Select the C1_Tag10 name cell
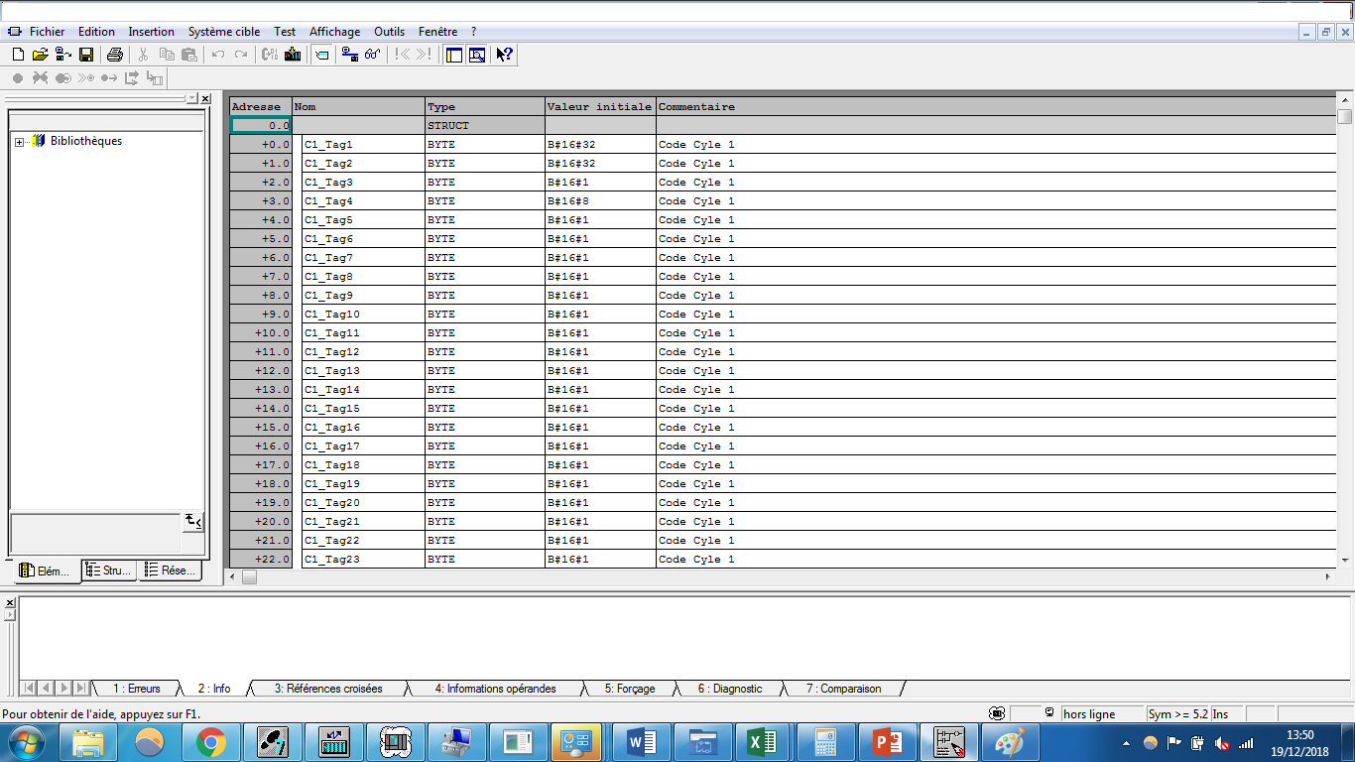The width and height of the screenshot is (1355, 762). point(362,315)
